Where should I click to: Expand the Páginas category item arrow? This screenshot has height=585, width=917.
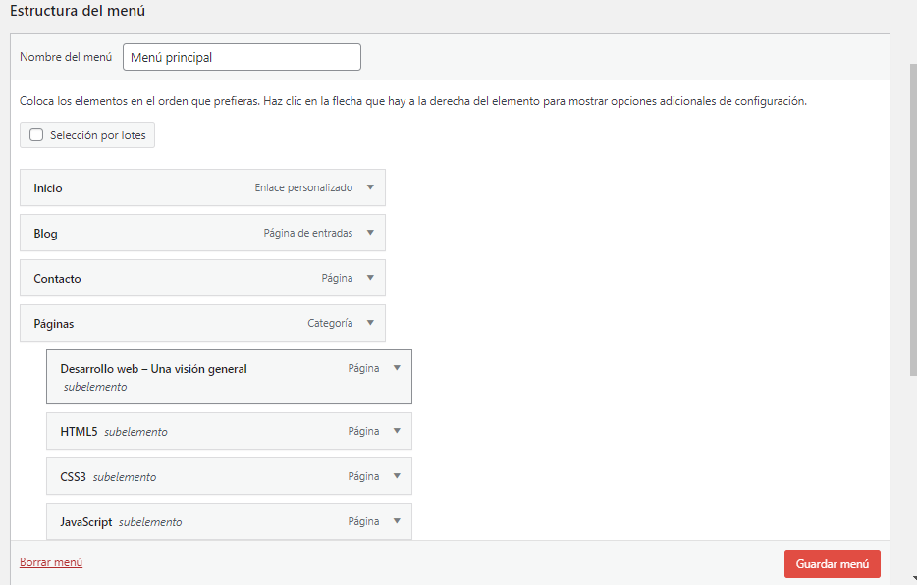point(370,323)
